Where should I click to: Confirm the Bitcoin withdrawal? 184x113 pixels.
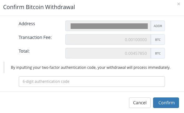tap(166, 103)
